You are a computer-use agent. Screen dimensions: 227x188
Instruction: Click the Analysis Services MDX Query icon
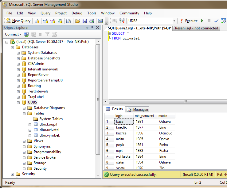click(46, 21)
